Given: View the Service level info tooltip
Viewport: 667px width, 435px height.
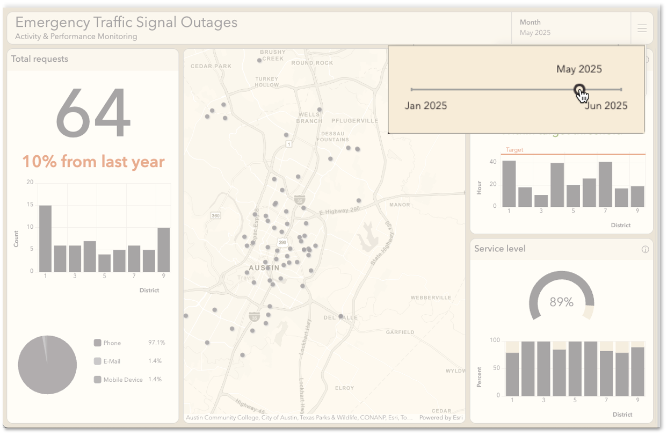Looking at the screenshot, I should point(646,249).
